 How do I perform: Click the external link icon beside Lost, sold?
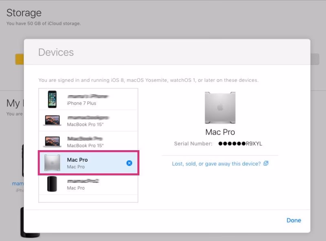coord(266,164)
